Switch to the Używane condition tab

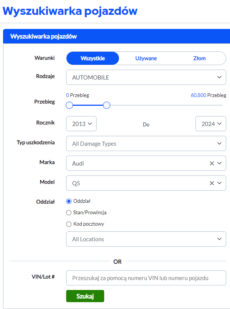pos(146,58)
